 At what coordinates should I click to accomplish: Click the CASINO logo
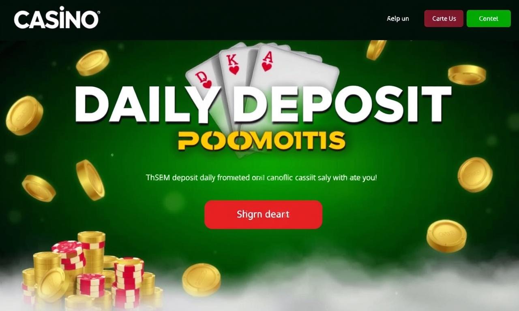[57, 18]
